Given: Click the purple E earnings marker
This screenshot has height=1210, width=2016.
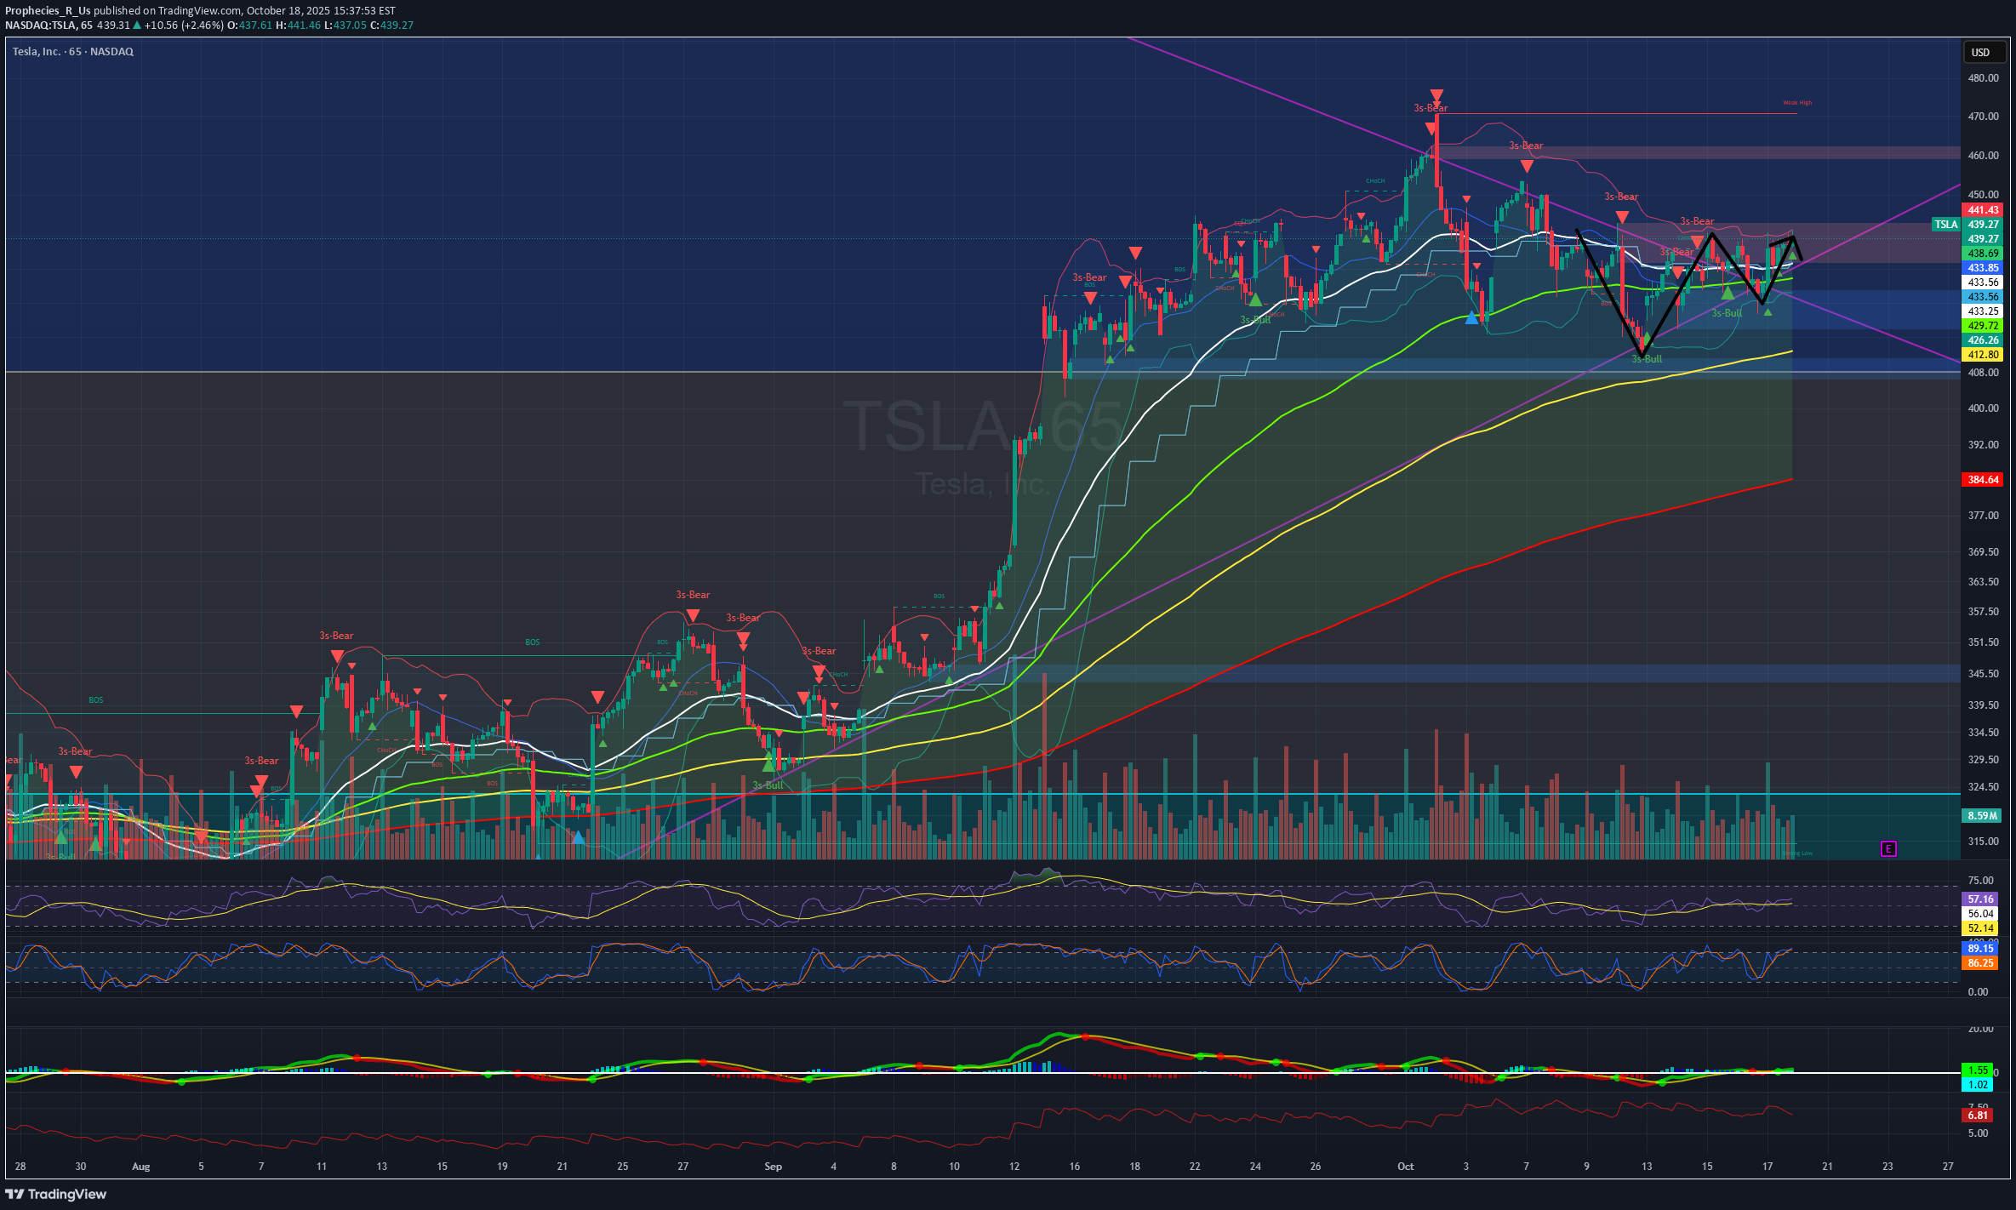Looking at the screenshot, I should click(x=1888, y=848).
